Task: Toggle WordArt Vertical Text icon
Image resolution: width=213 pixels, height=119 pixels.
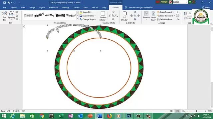Action: [17, 16]
